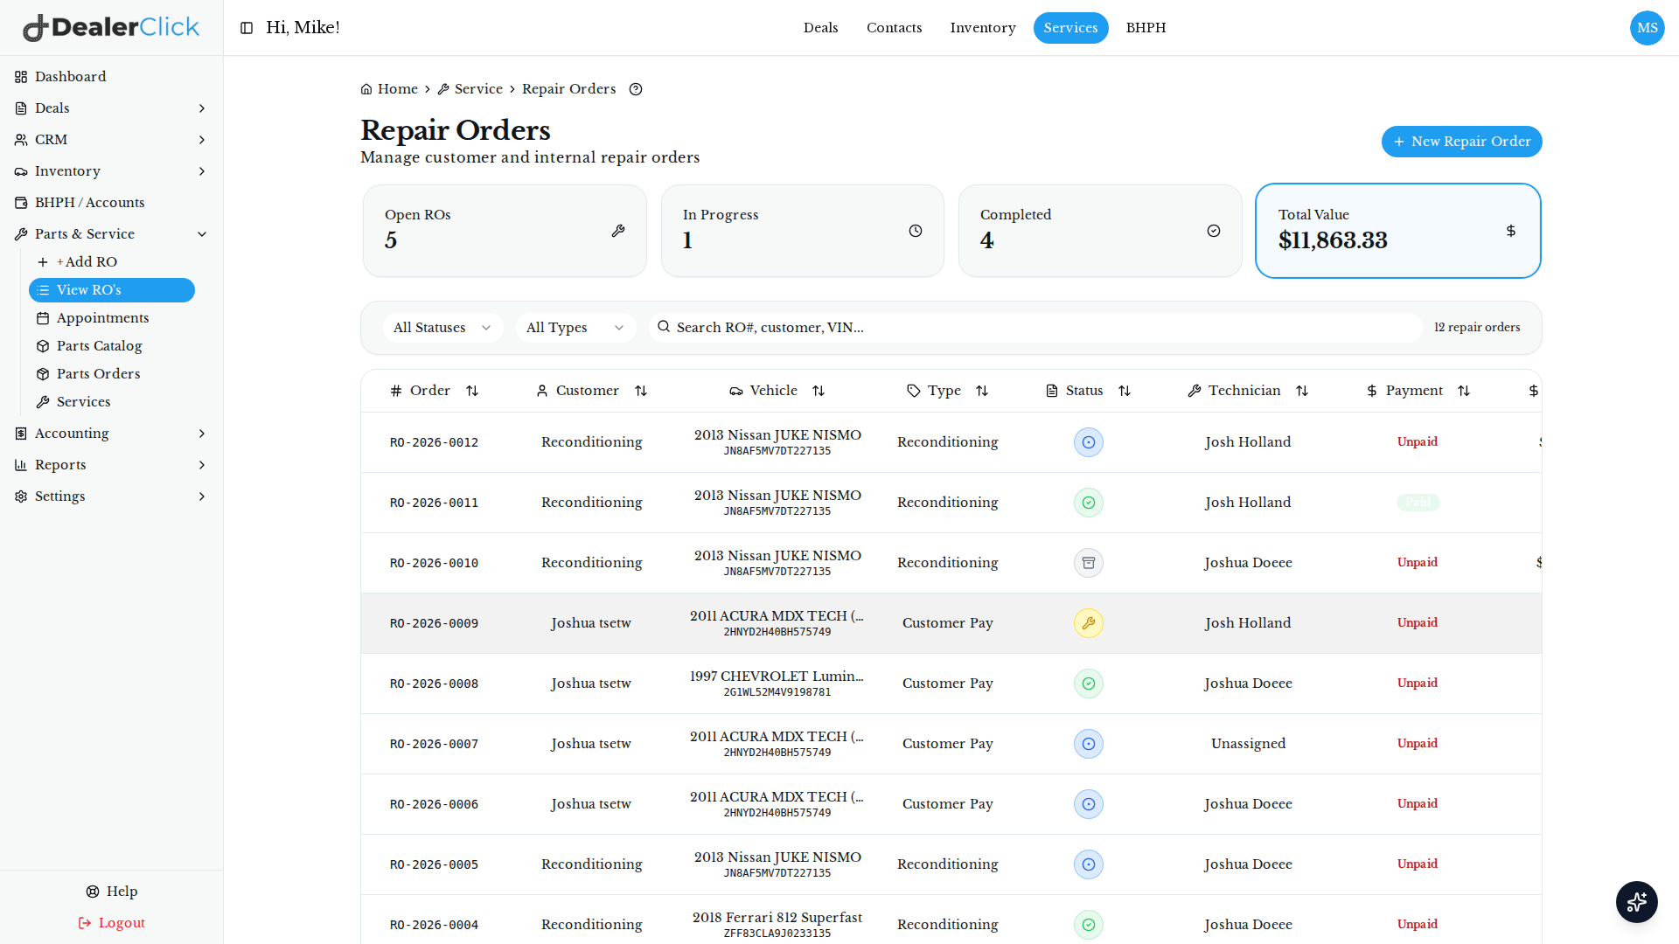Expand the Deals sidebar section
Viewport: 1679px width, 944px height.
[111, 108]
